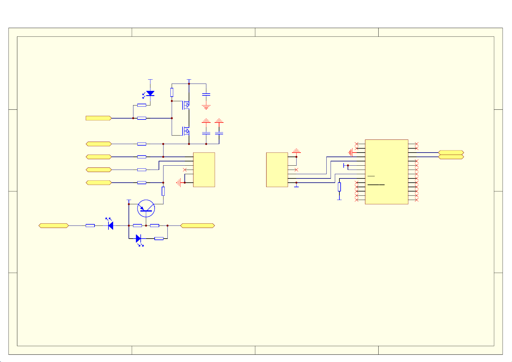Image resolution: width=512 pixels, height=362 pixels.
Task: Select the vertical gate resistor above the upper MOSFET
Action: (x=172, y=92)
